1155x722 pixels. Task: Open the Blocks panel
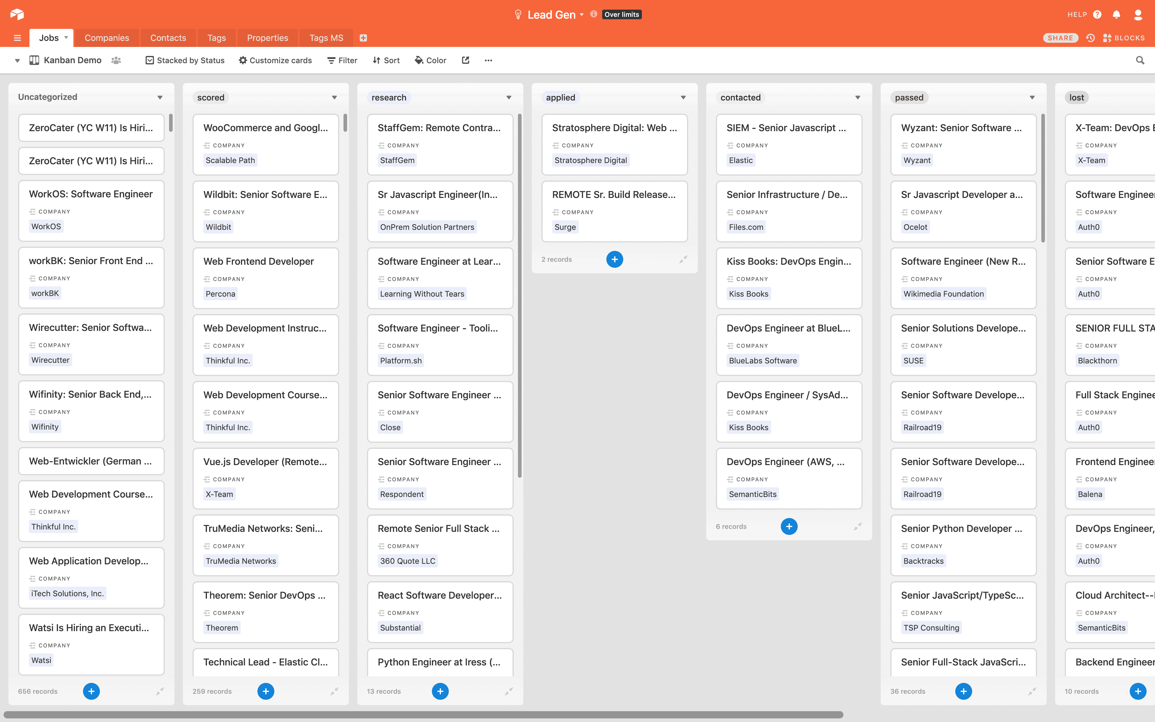pos(1124,38)
